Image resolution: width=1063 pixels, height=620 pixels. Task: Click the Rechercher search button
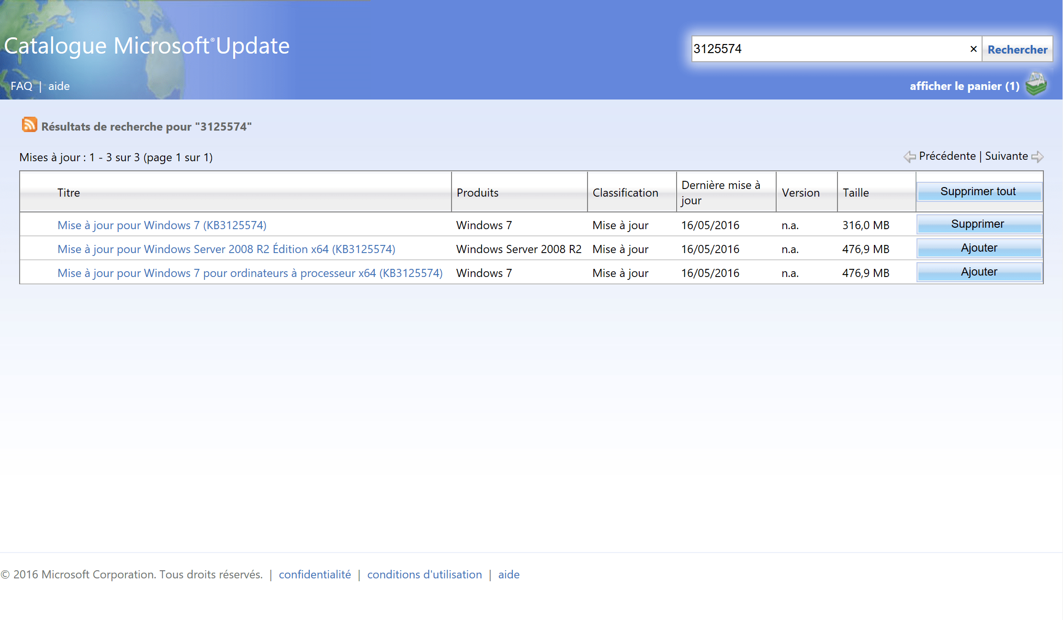coord(1018,49)
